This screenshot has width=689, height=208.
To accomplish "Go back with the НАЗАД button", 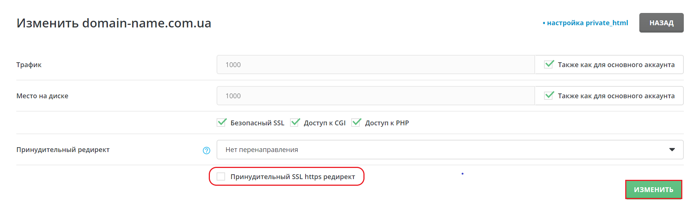I will tap(661, 23).
